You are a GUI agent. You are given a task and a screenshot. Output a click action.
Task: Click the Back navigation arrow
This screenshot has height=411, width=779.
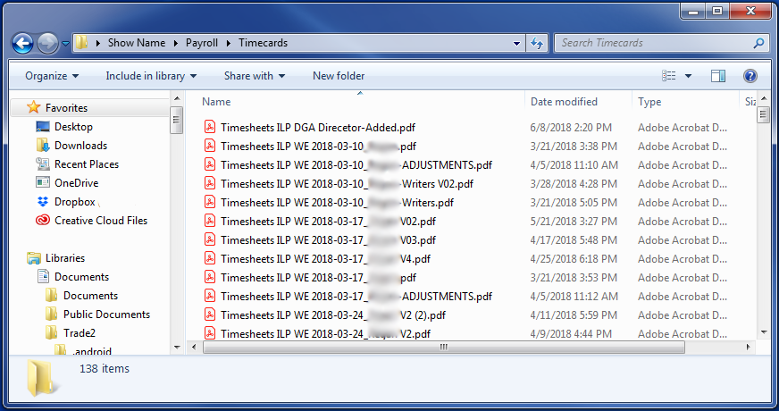[x=23, y=43]
